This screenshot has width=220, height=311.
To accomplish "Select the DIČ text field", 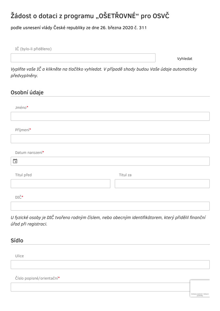I will pos(110,206).
